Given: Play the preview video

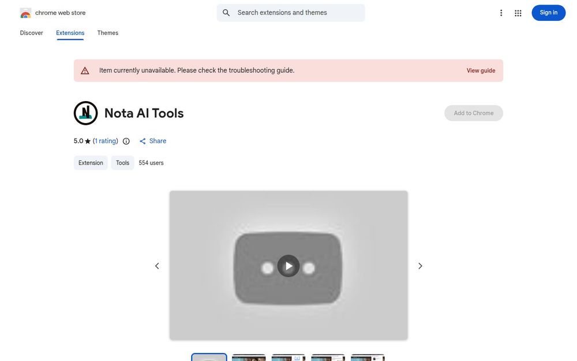Looking at the screenshot, I should coord(288,266).
